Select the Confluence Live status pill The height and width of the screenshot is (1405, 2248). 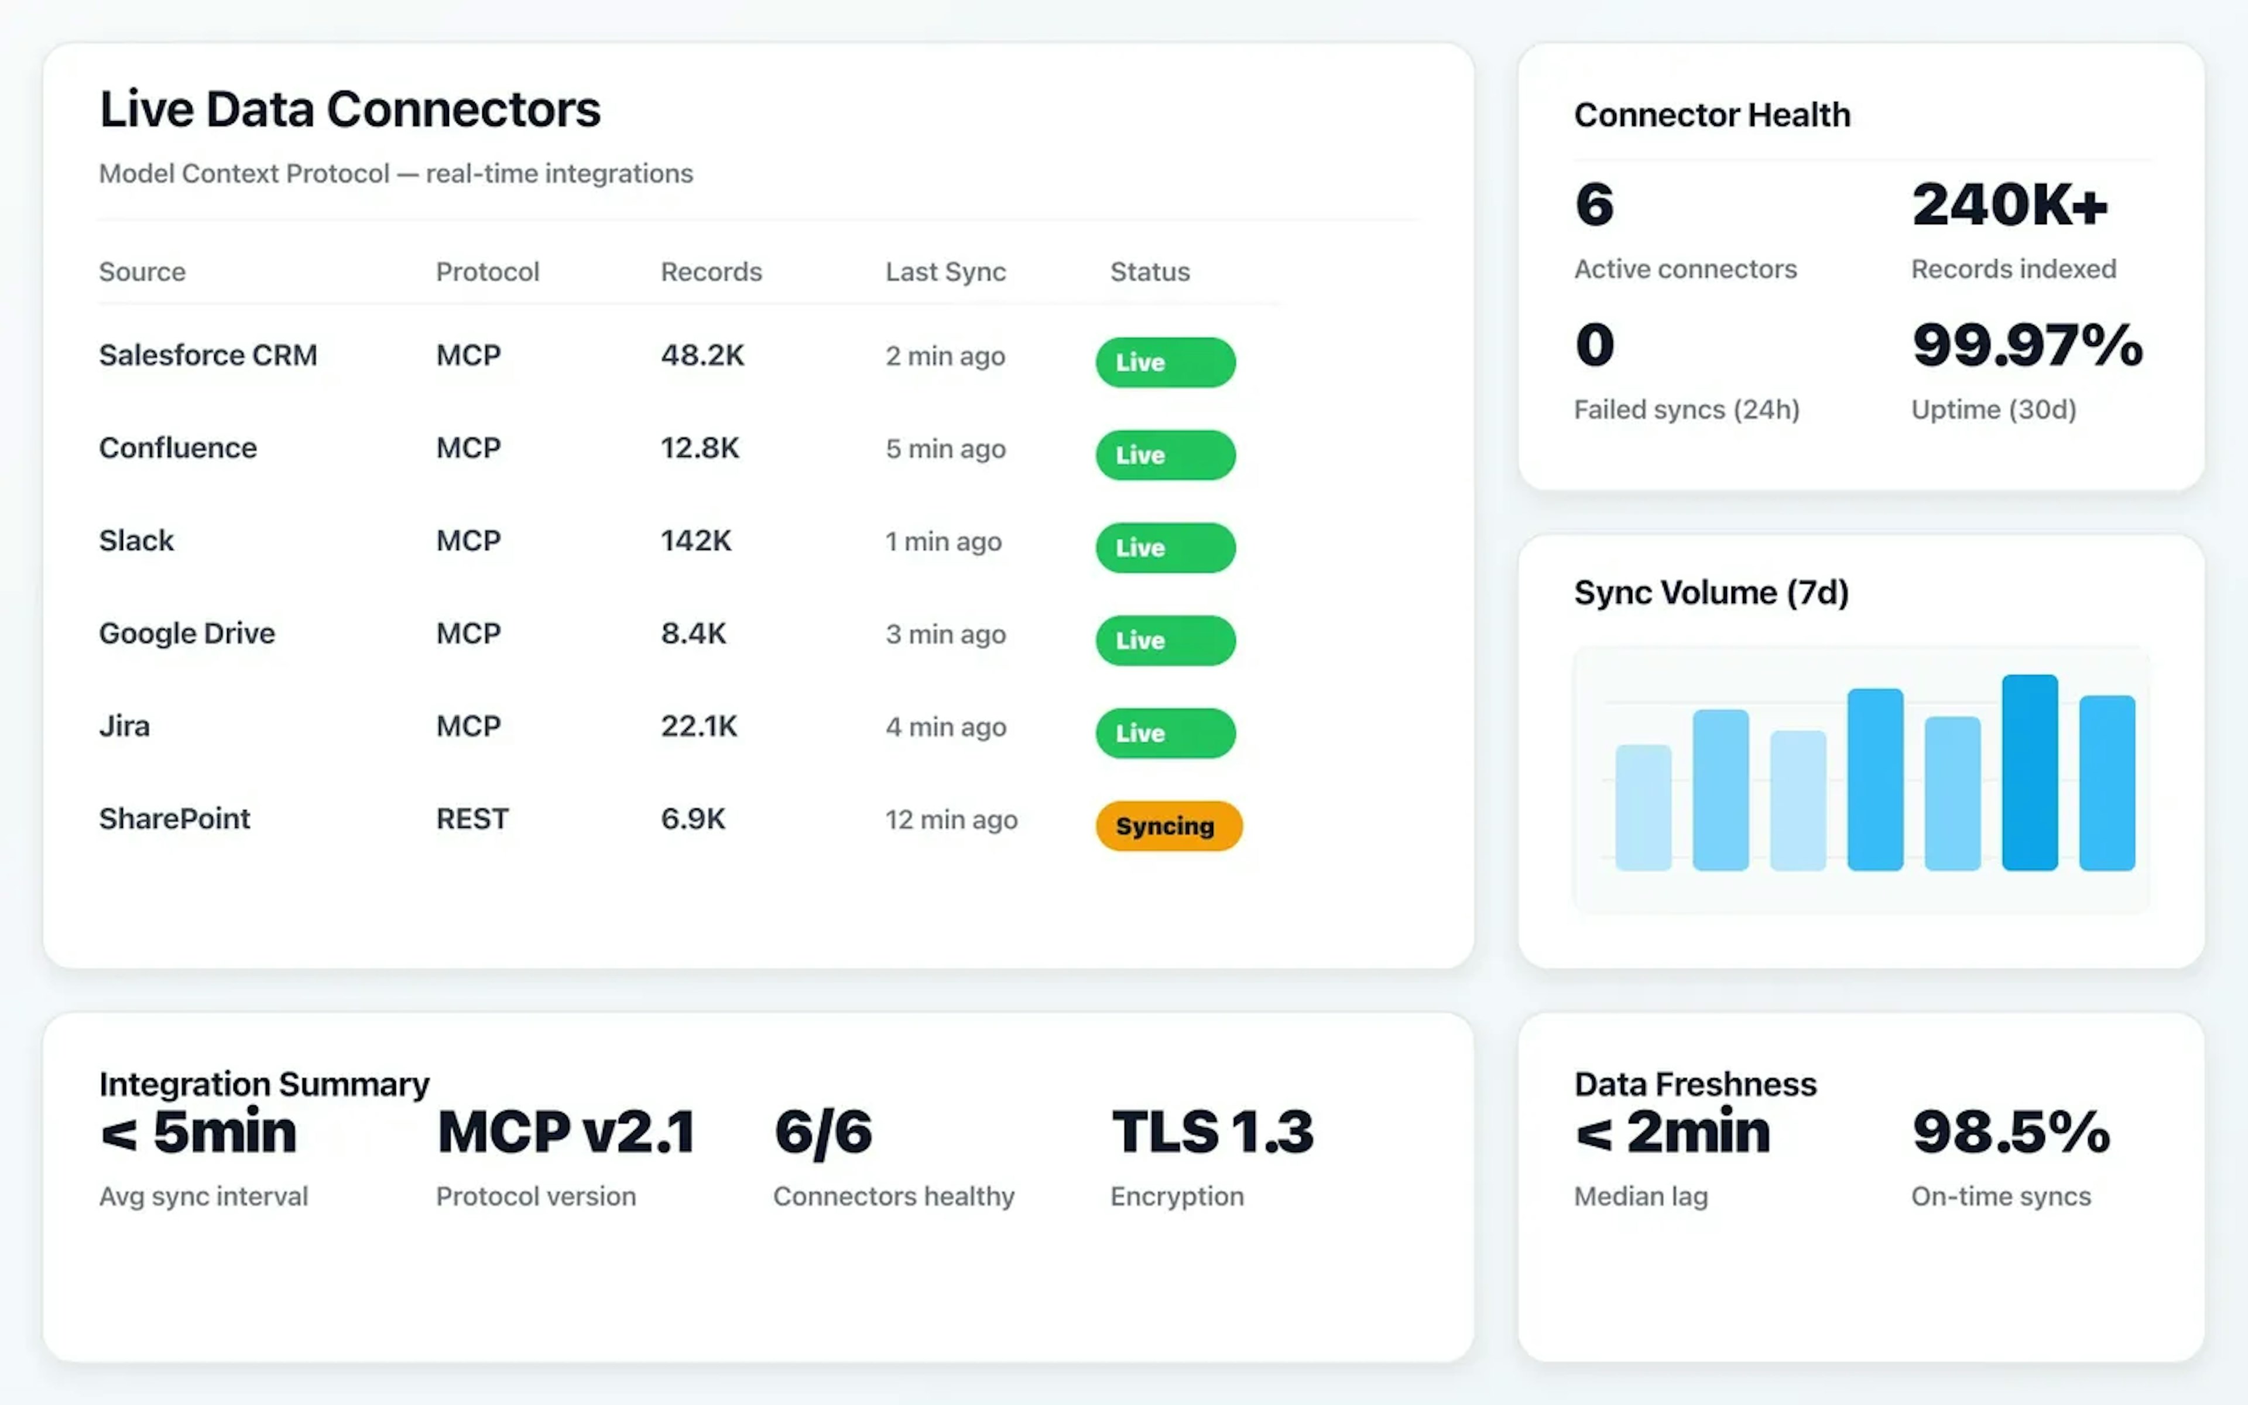point(1164,454)
